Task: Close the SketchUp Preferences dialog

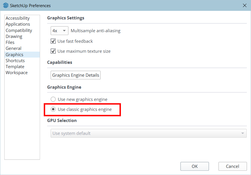Action: 244,5
